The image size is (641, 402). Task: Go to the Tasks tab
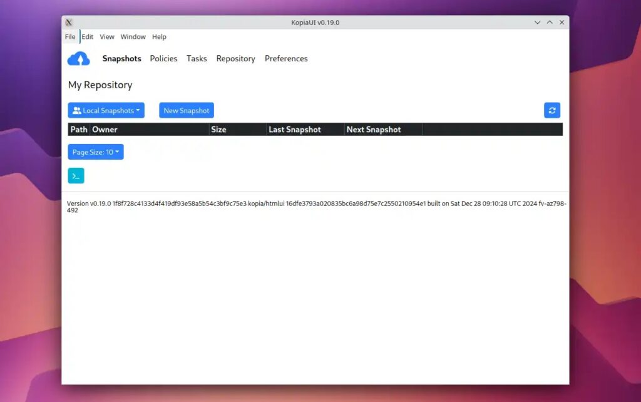197,59
